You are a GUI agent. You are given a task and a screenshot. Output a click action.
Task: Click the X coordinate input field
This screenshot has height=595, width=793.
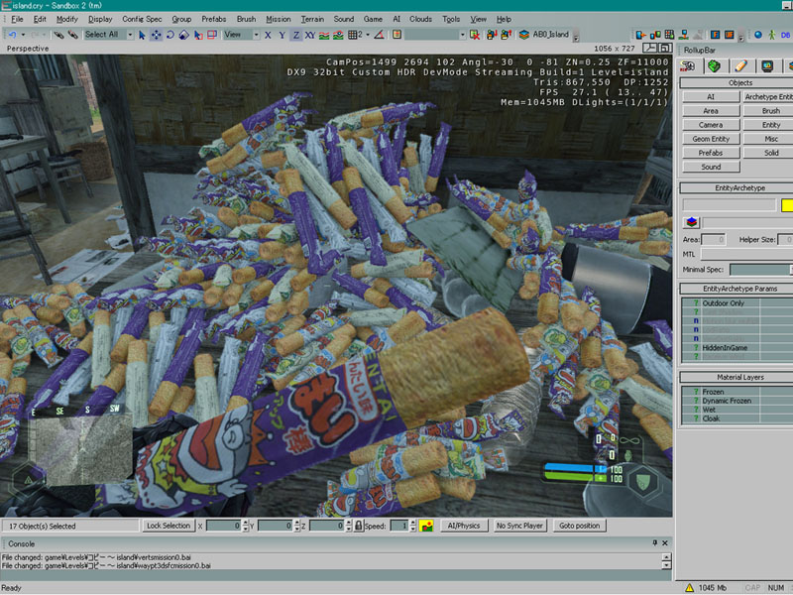223,527
